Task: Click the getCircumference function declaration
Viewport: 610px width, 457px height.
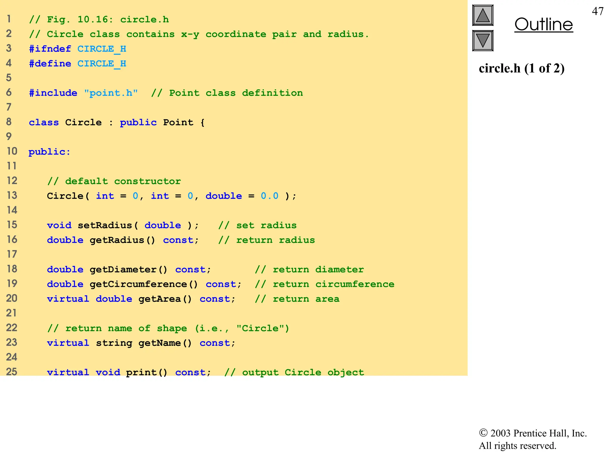Action: pyautogui.click(x=144, y=284)
